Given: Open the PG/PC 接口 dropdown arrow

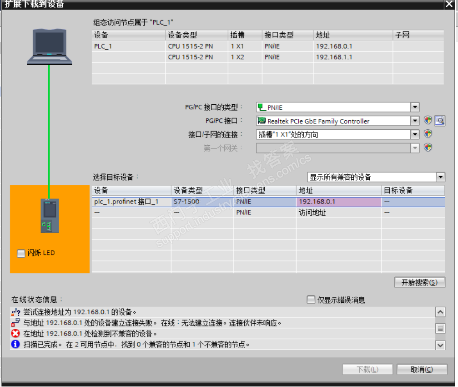Looking at the screenshot, I should pos(415,121).
